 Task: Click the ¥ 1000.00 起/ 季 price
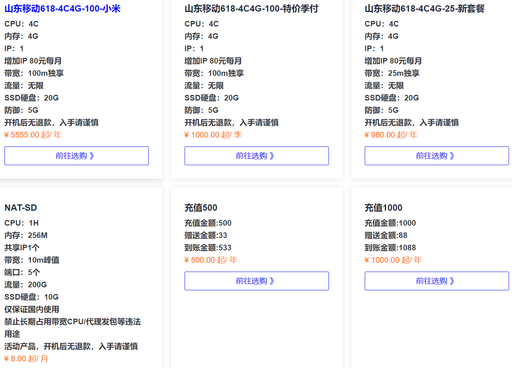(213, 135)
